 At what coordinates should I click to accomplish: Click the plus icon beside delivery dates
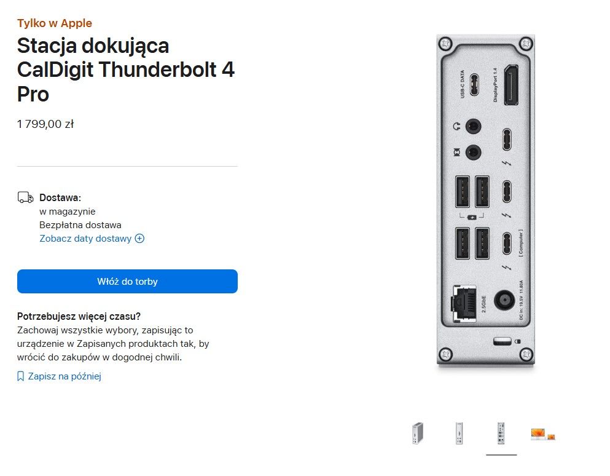[x=139, y=239]
